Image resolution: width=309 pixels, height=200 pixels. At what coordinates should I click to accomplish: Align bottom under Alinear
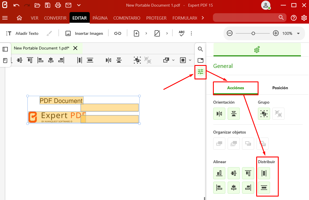tap(219, 173)
